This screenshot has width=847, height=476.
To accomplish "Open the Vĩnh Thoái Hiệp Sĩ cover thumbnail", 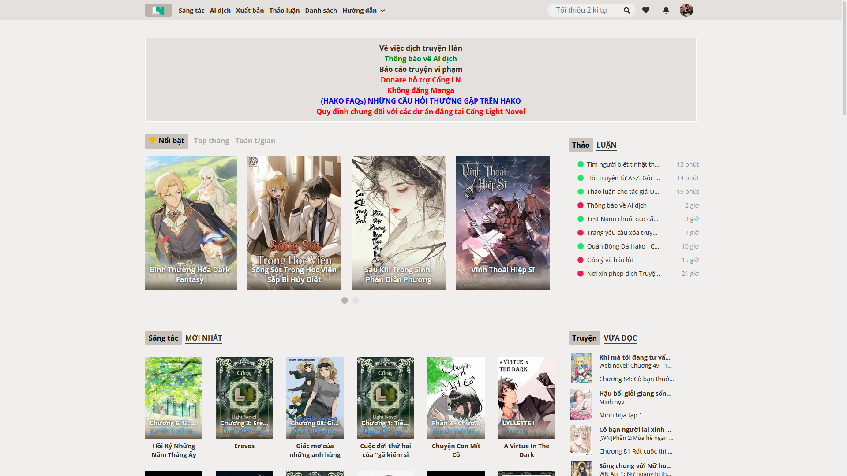I will 502,223.
